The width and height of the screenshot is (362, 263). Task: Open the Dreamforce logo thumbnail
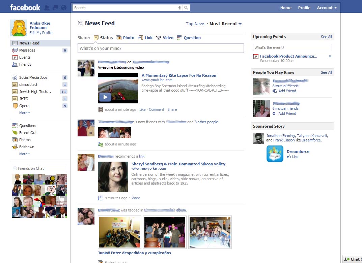275,154
